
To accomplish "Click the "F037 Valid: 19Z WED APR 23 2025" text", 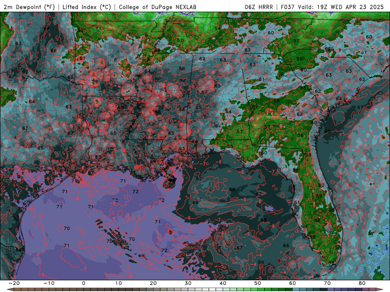I will pyautogui.click(x=332, y=7).
